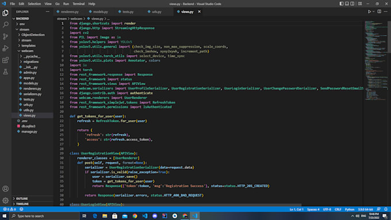The width and height of the screenshot is (391, 220).
Task: Click the webcam breadcrumb segment
Action: [76, 19]
